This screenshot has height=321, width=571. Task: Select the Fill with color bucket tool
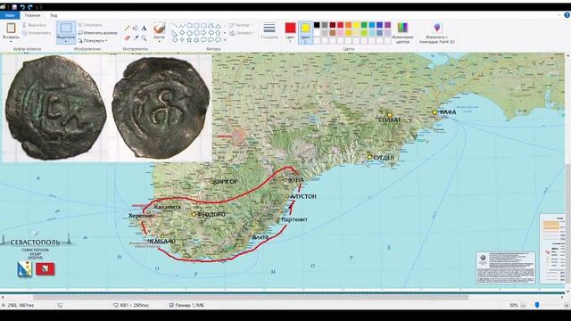tap(136, 28)
